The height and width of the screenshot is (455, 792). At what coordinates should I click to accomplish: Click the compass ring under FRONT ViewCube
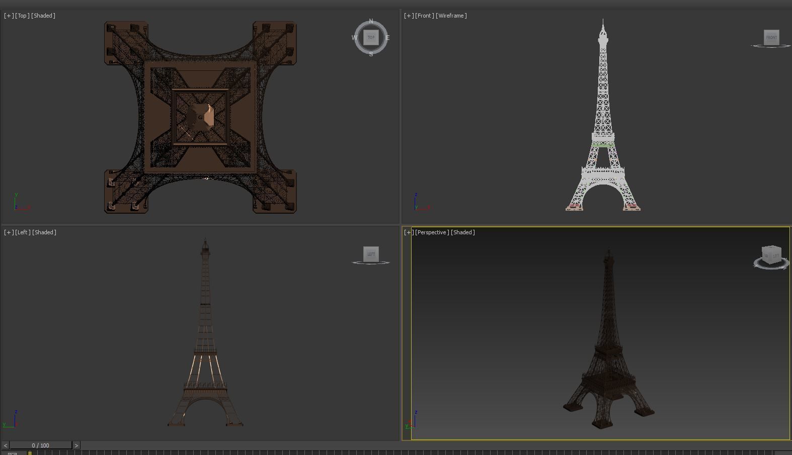[x=771, y=46]
